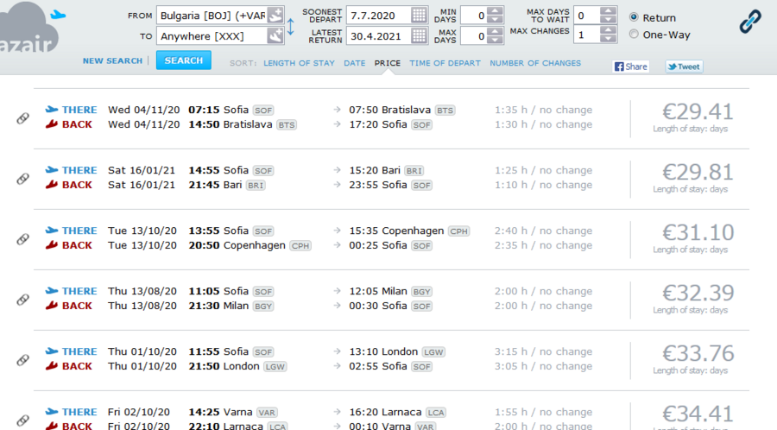
Task: Open calendar for Latest Return date
Action: [419, 35]
